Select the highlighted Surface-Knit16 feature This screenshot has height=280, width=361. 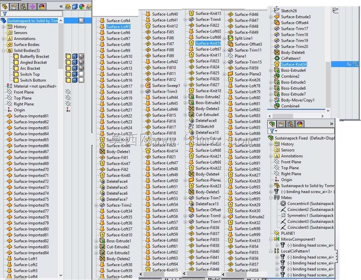coord(208,43)
